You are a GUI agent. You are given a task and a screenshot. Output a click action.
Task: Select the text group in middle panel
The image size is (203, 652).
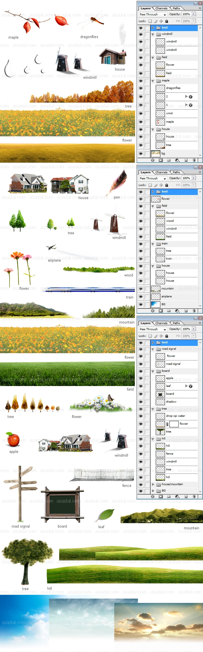click(x=174, y=192)
